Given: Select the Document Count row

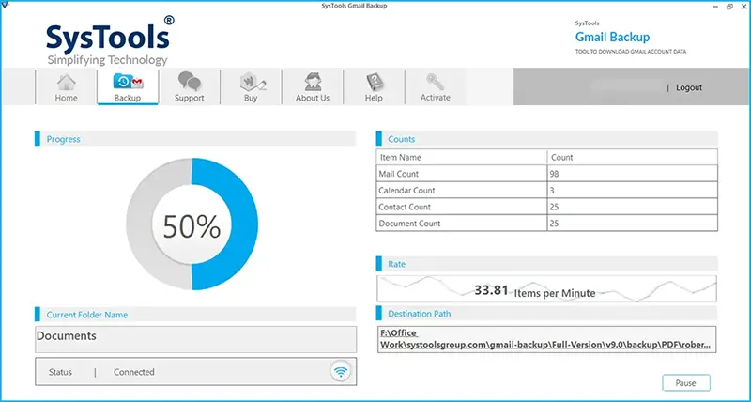Looking at the screenshot, I should coord(546,224).
